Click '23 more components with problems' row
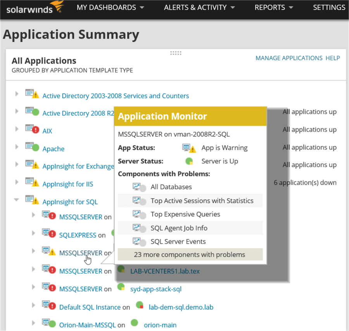The height and width of the screenshot is (331, 349). point(190,254)
